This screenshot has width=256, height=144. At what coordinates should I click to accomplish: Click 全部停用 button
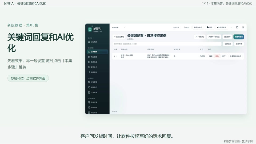point(239,44)
